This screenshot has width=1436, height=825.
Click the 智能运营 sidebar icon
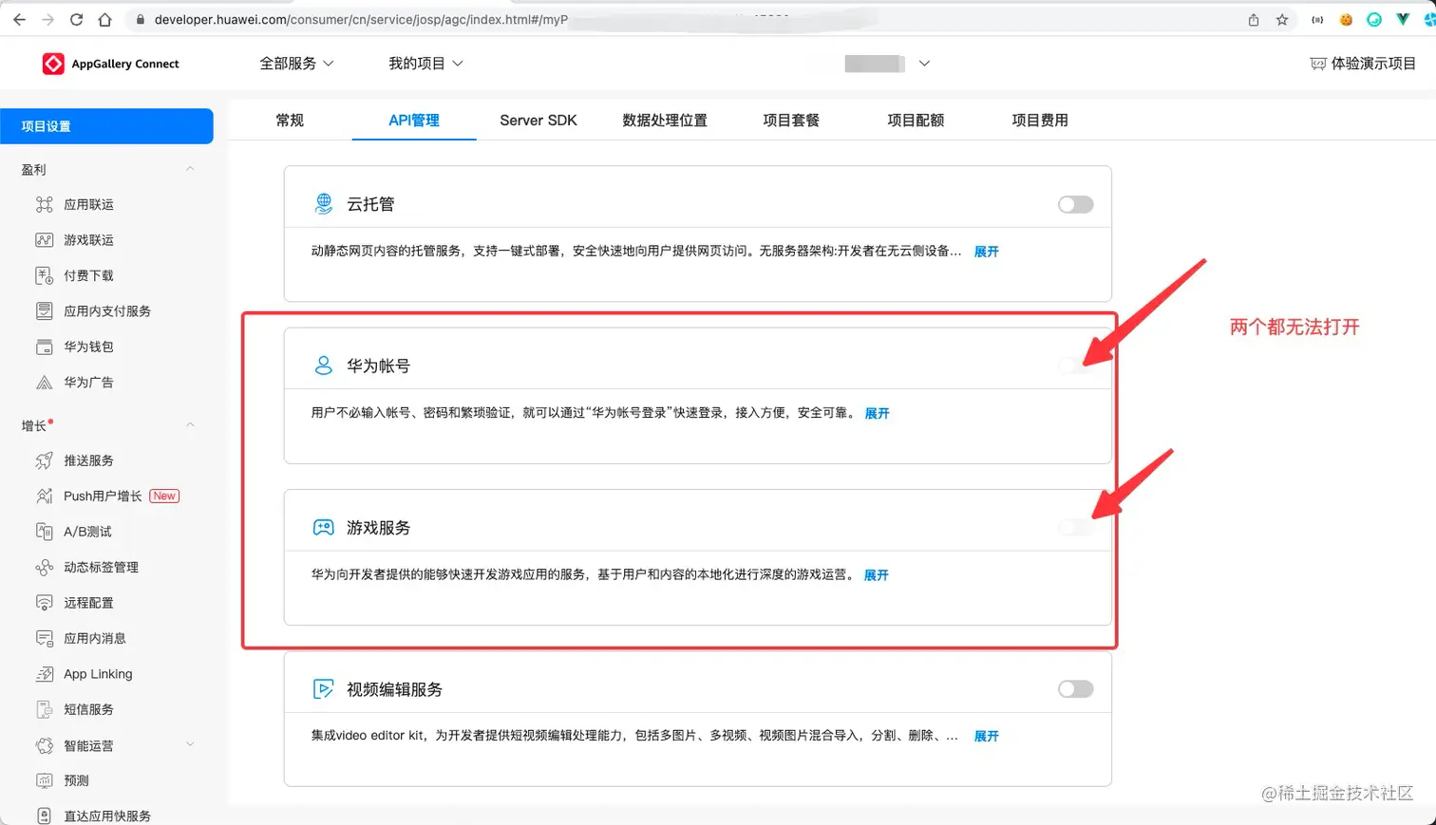click(x=44, y=745)
